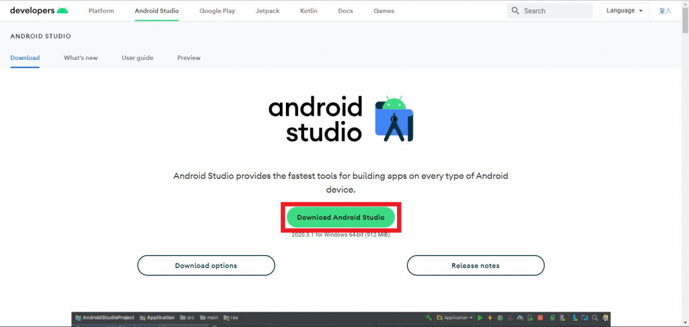Screen dimensions: 689x327
Task: Click the purple AVD Manager phone icon
Action: 563,318
